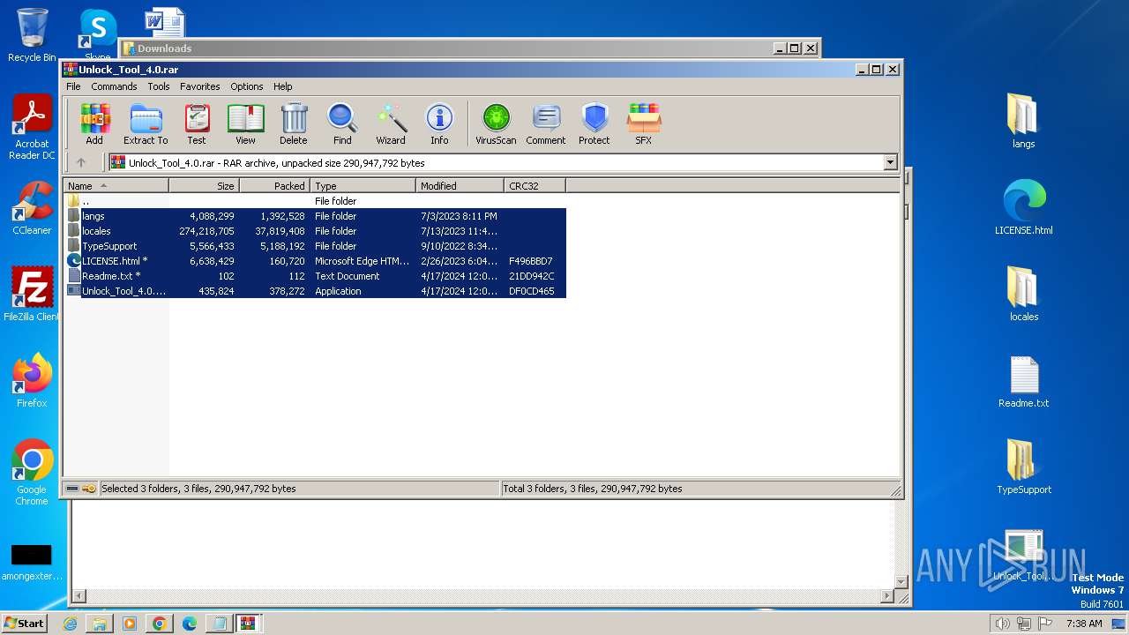Open LICENSE.html desktop file

(1024, 208)
